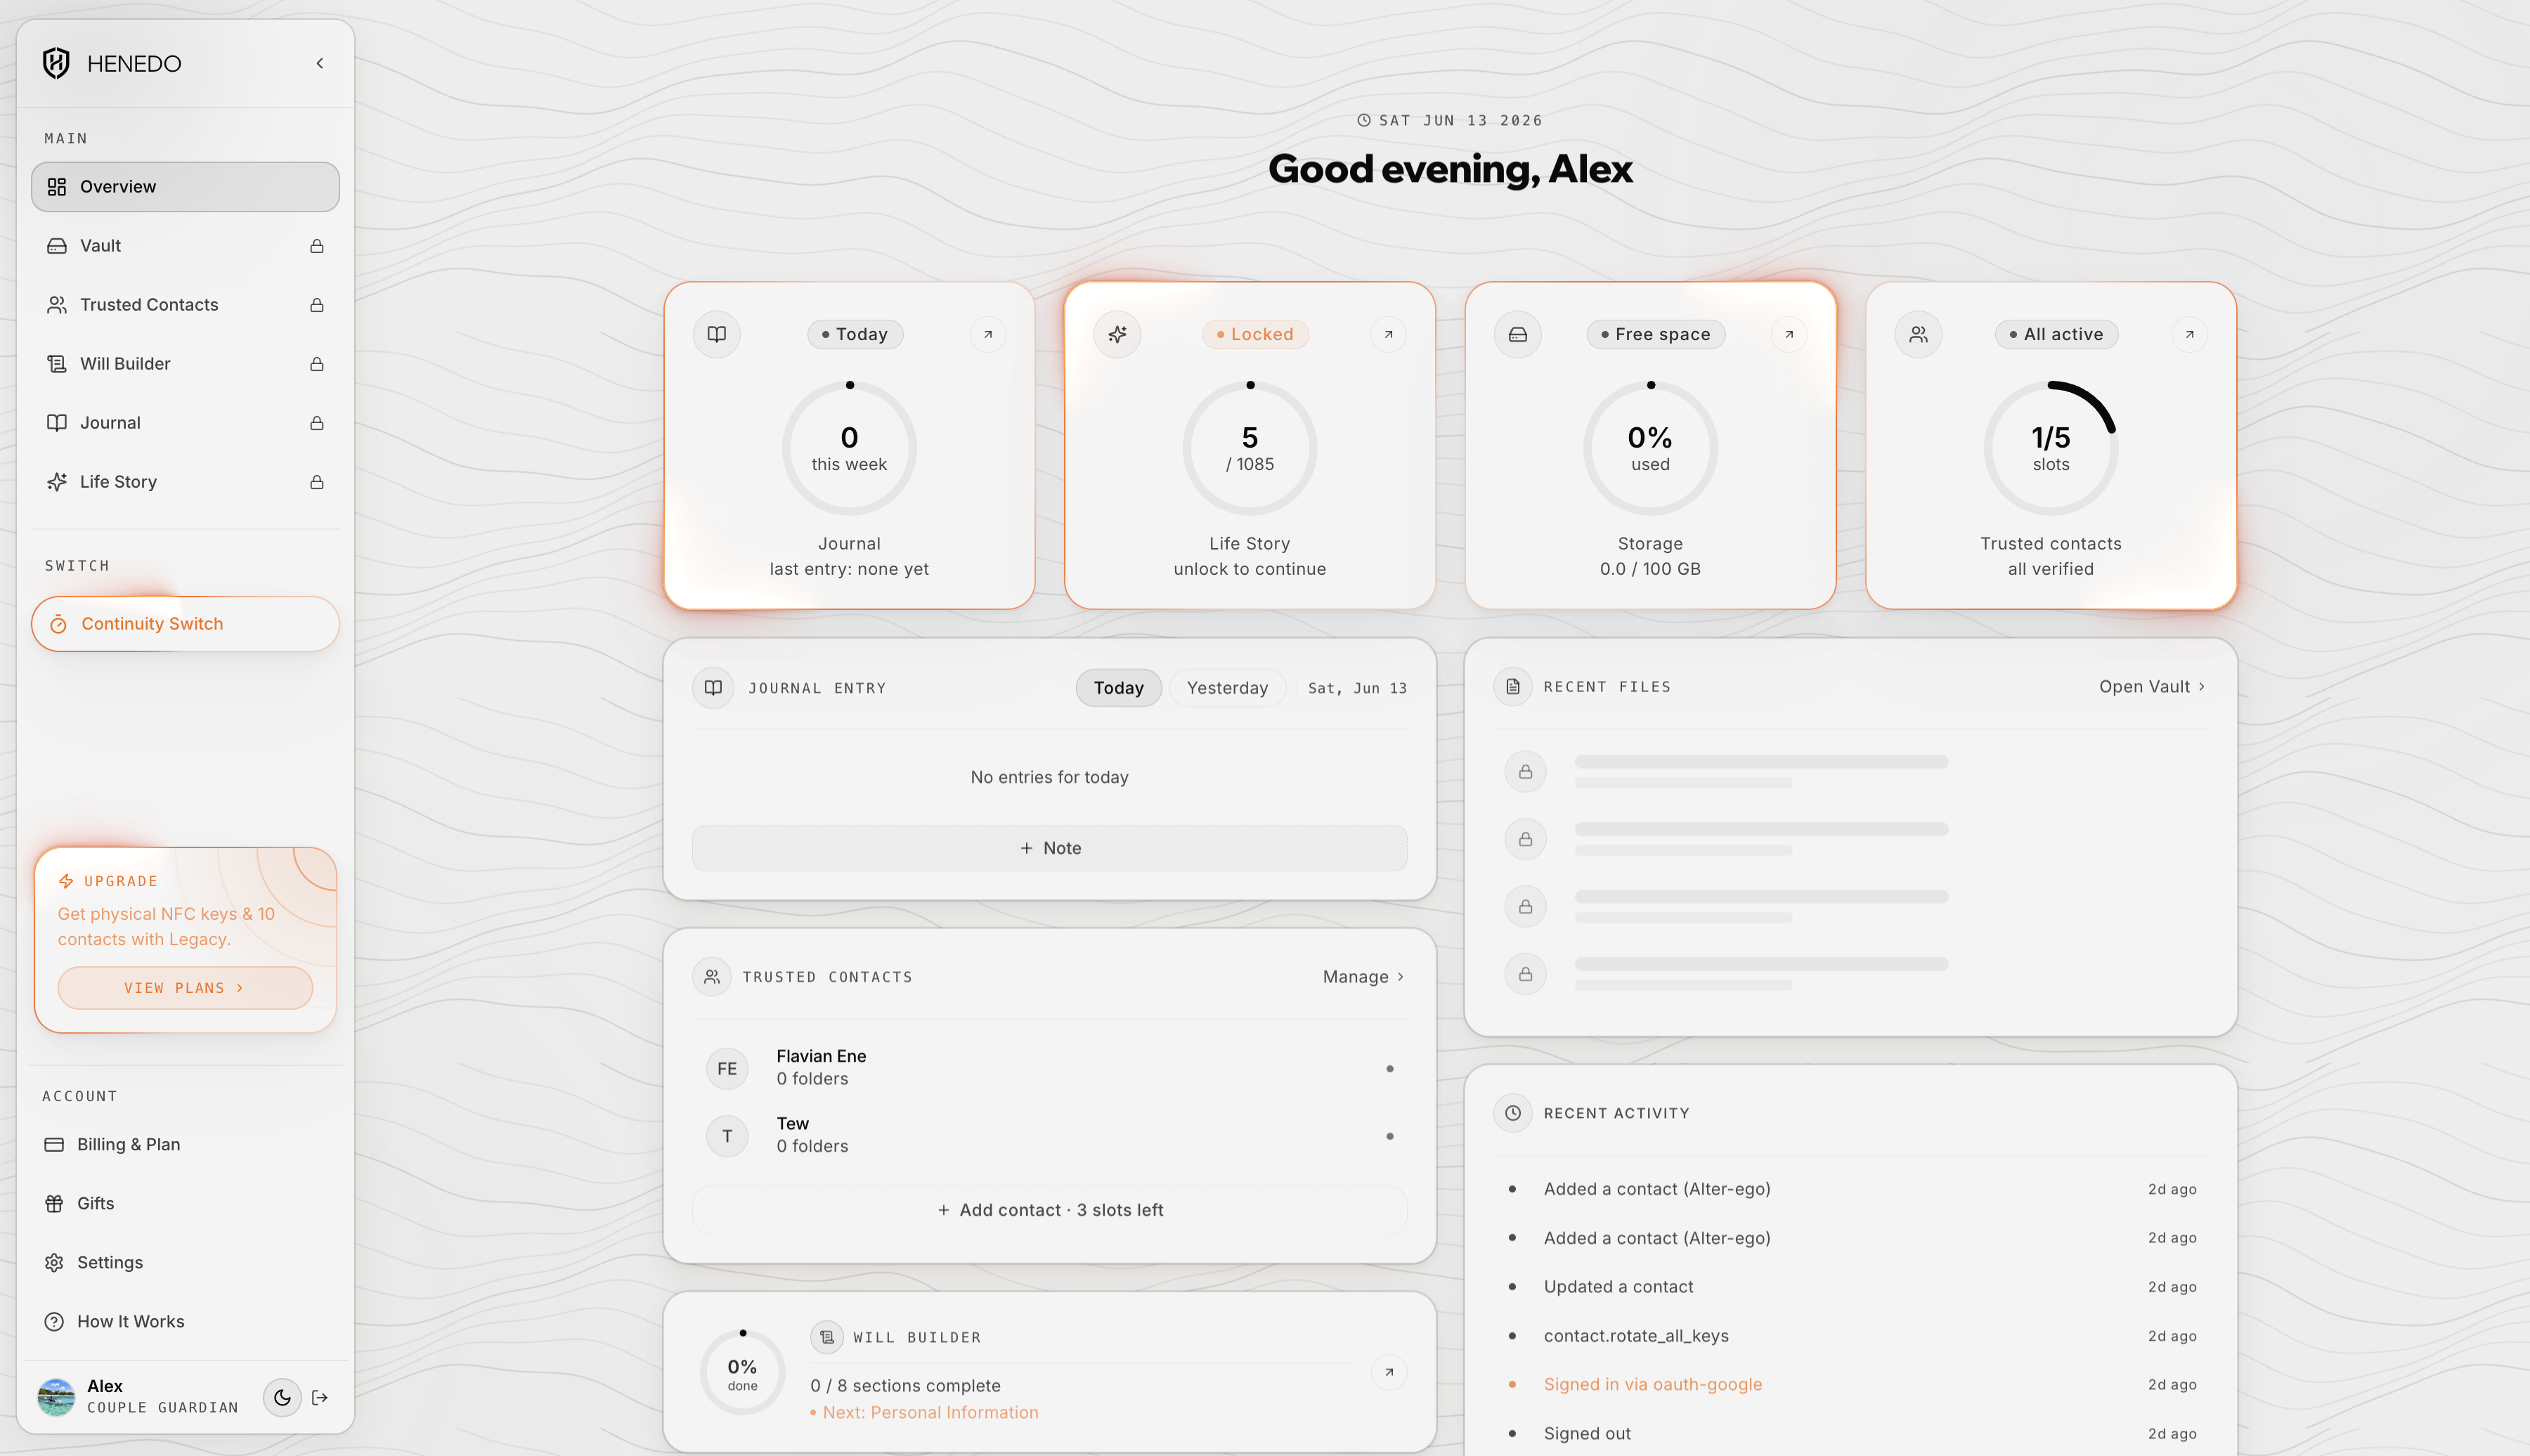The height and width of the screenshot is (1456, 2530).
Task: Toggle dark mode with the moon icon
Action: pyautogui.click(x=282, y=1398)
